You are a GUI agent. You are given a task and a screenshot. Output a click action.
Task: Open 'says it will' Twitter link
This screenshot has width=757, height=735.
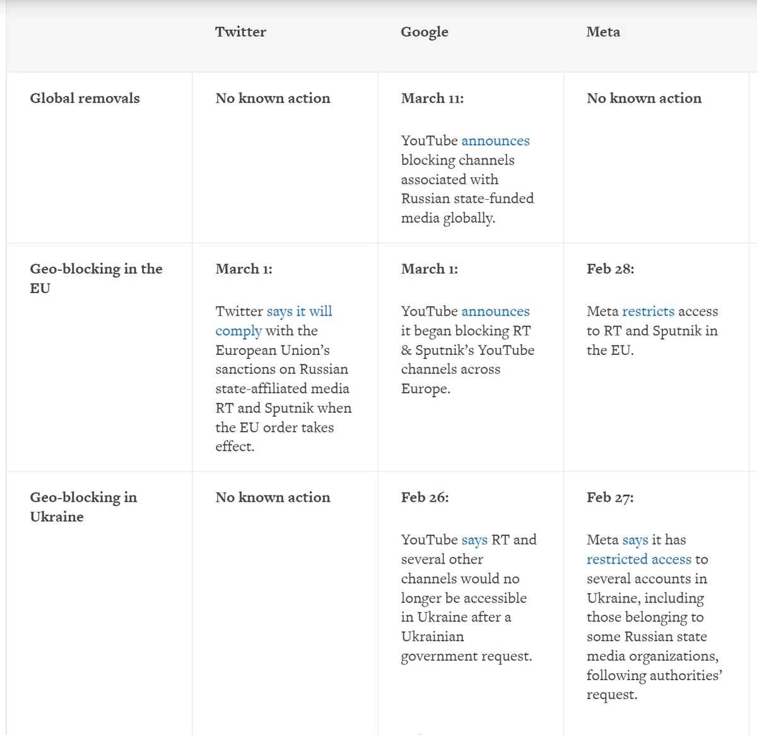pos(299,311)
